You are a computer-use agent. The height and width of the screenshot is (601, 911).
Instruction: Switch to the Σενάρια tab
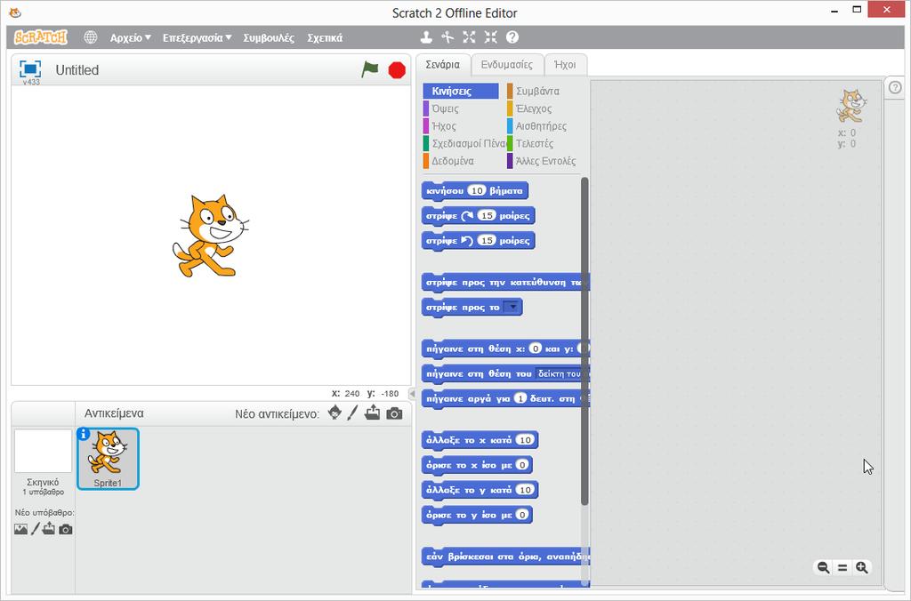(443, 64)
